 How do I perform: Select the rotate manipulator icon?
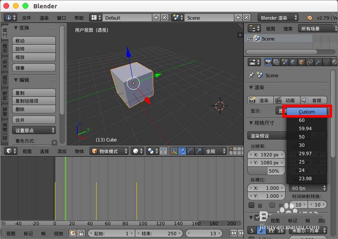[x=190, y=151]
